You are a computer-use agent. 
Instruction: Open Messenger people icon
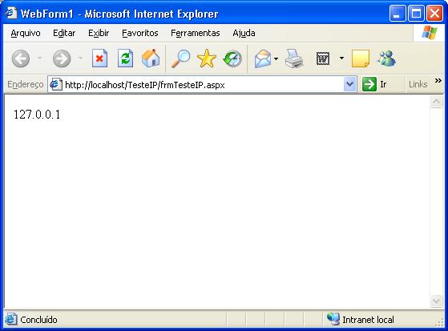386,59
